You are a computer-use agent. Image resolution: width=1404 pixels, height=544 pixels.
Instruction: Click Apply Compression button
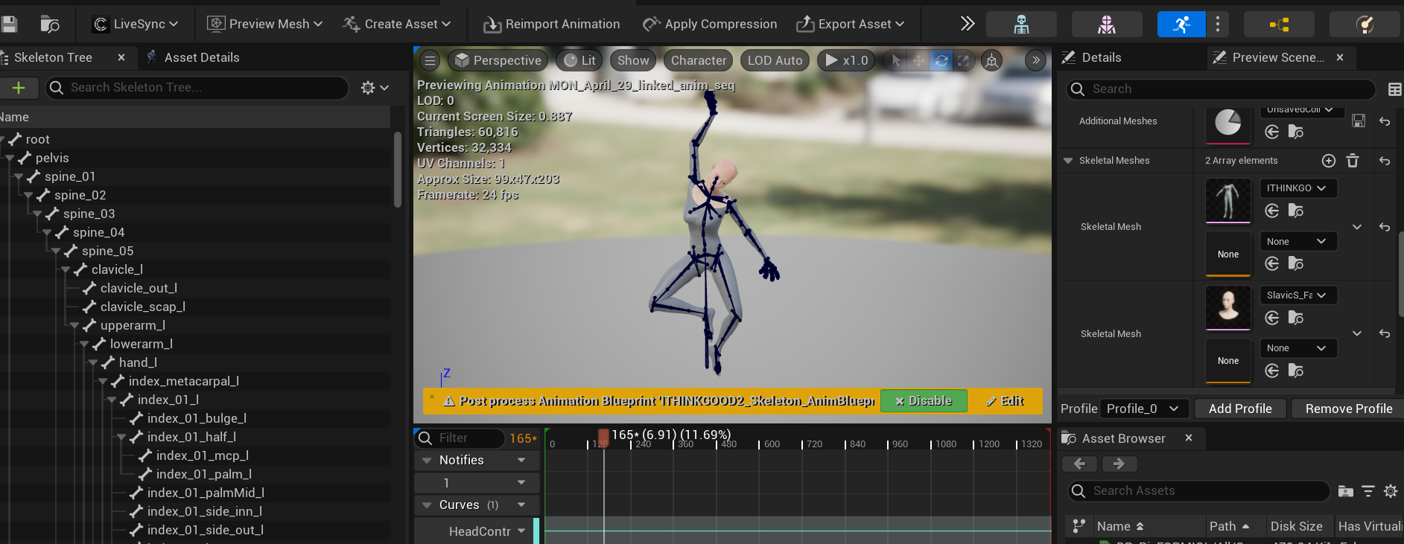[710, 24]
